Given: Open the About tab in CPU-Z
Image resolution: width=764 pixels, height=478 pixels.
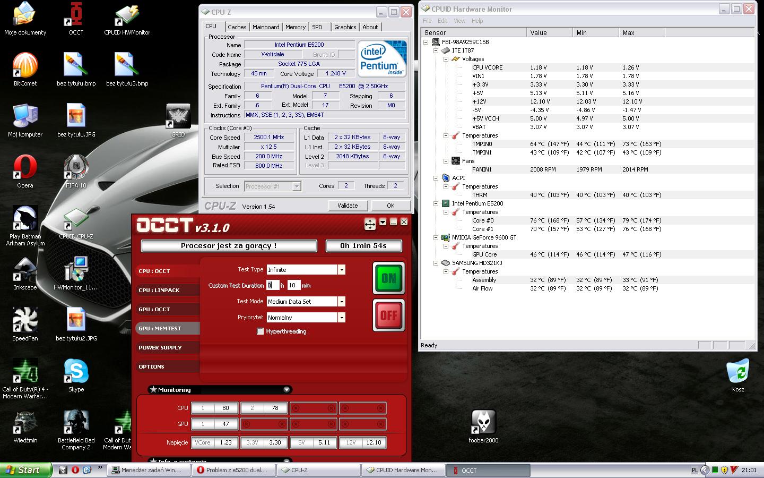Looking at the screenshot, I should (370, 27).
